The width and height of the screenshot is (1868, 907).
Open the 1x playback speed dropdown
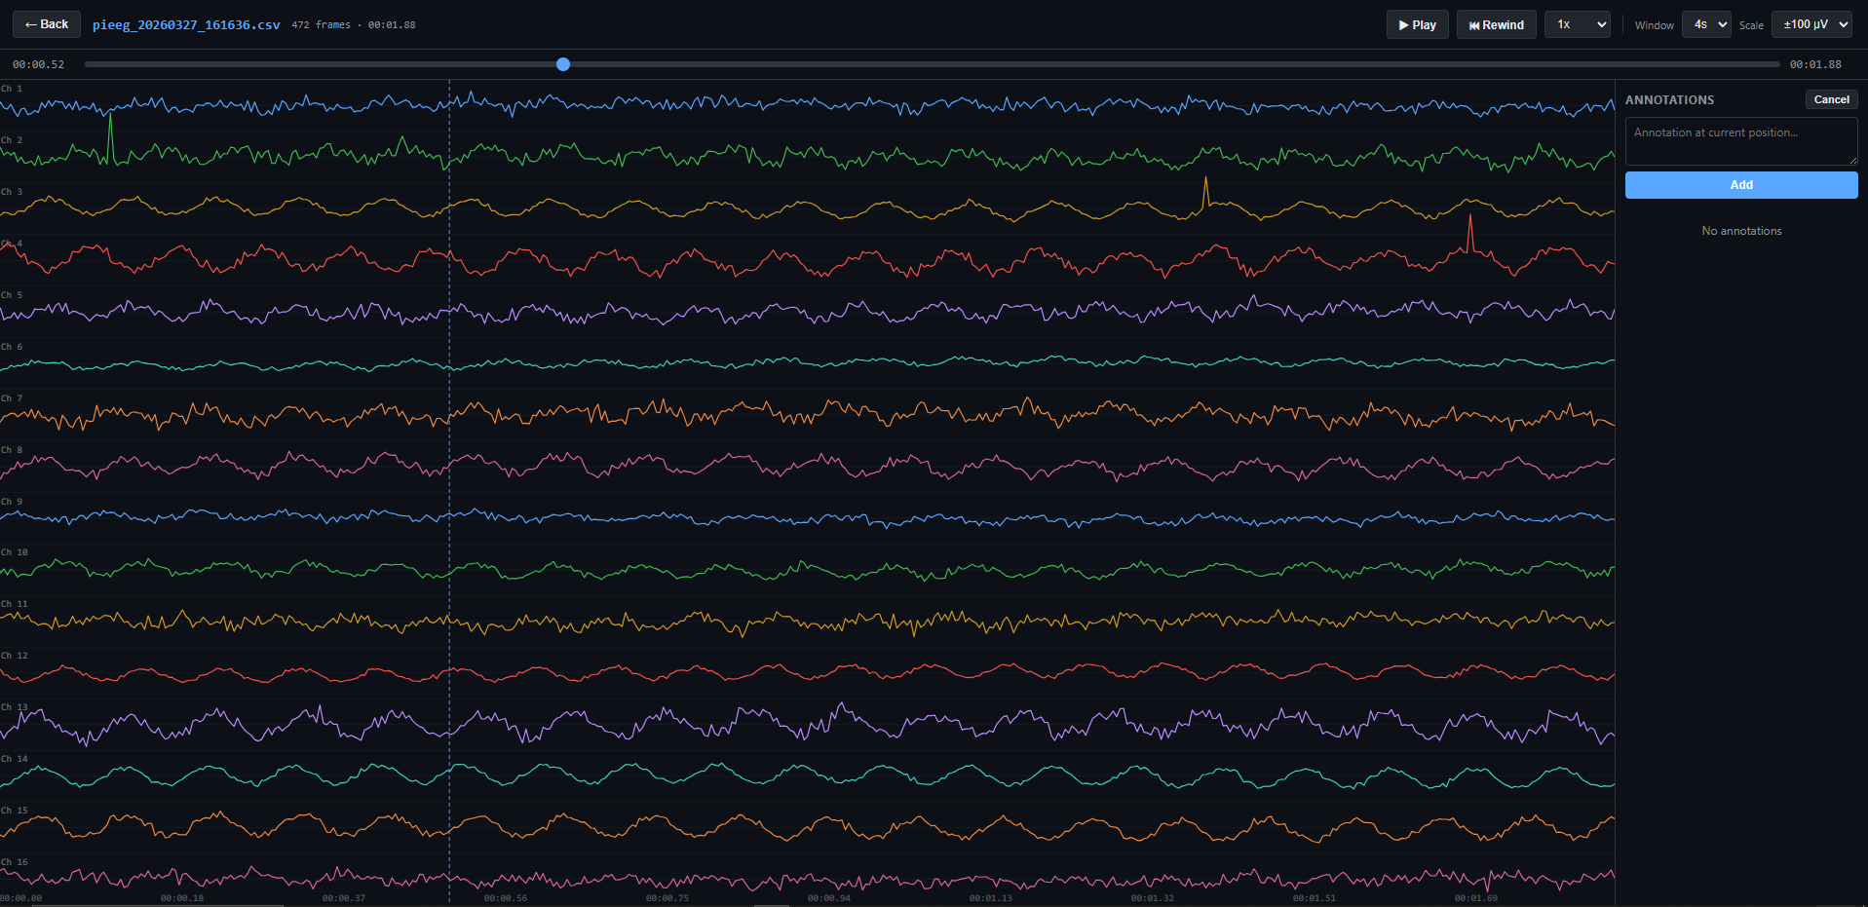(x=1577, y=25)
